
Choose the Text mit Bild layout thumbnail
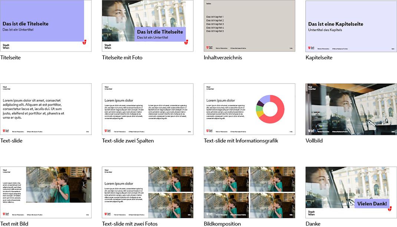click(46, 192)
